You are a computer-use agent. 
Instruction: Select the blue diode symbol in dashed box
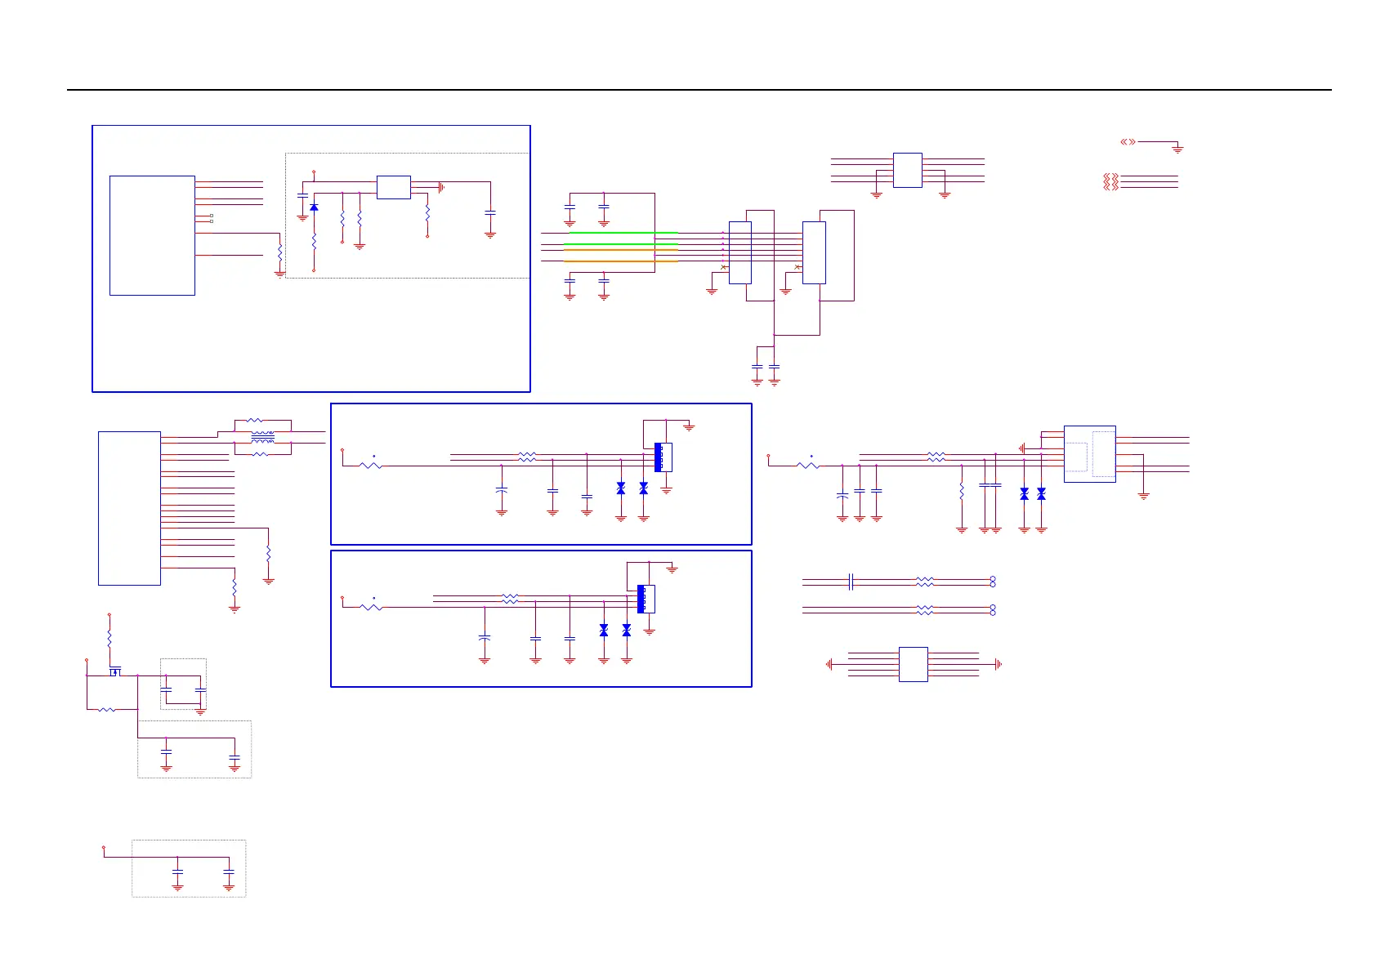pos(314,207)
